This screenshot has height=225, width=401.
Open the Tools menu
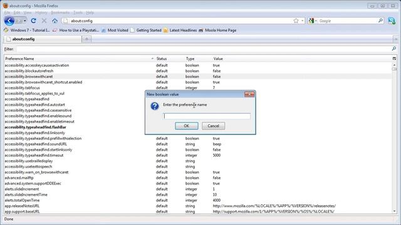coord(78,12)
